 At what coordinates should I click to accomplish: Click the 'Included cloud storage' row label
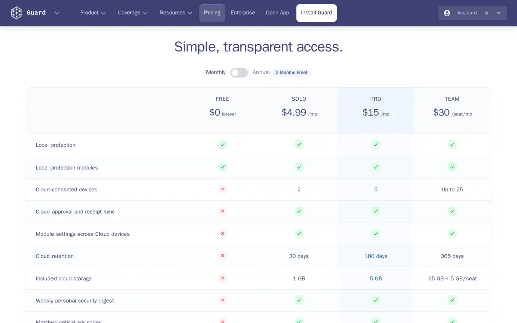pos(64,278)
